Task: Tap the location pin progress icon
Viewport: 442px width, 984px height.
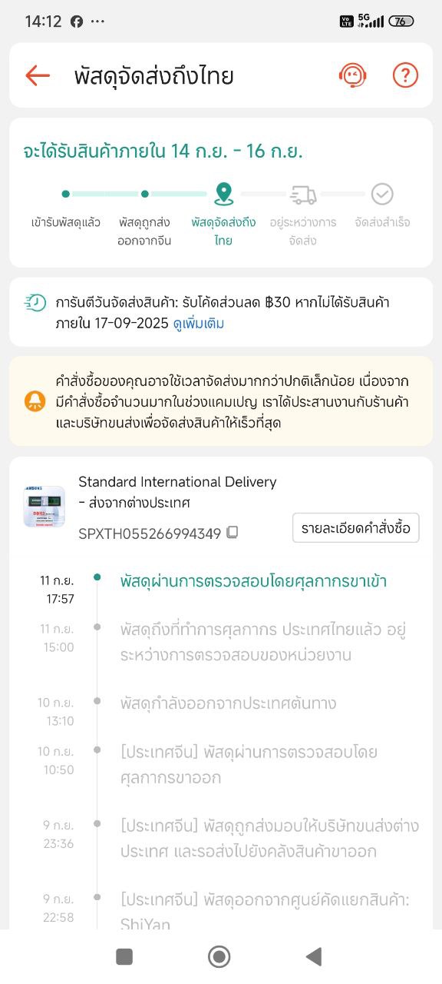Action: 223,194
